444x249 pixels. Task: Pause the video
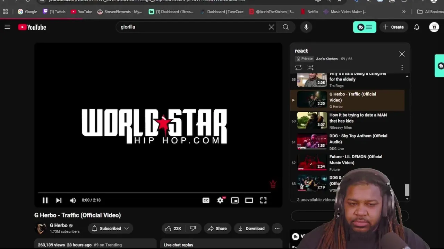click(45, 200)
